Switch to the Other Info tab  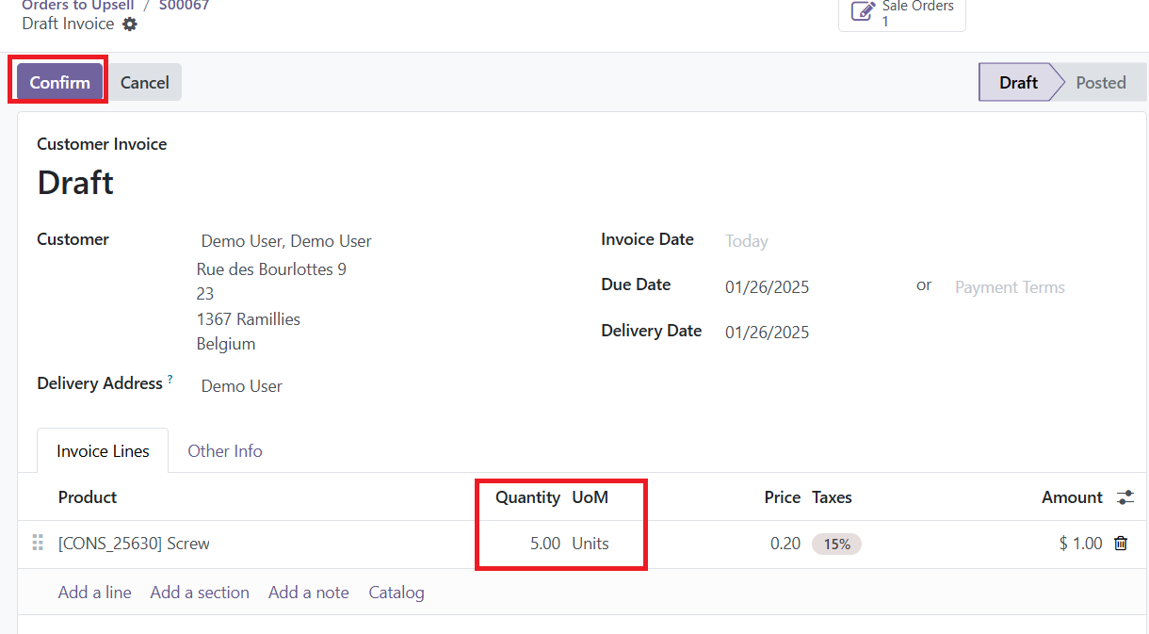tap(225, 451)
